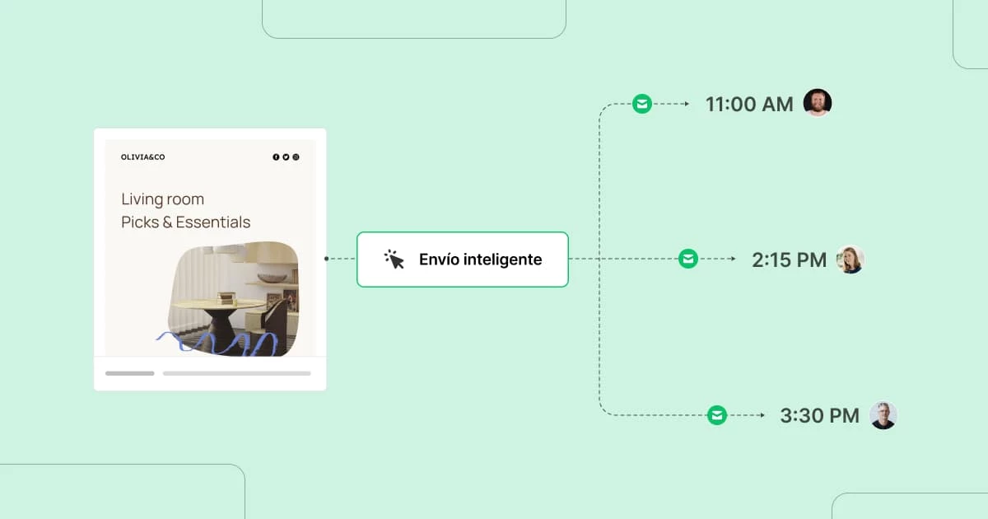Click the green envelope icon before 11:00 AM
The height and width of the screenshot is (519, 988).
(x=641, y=104)
